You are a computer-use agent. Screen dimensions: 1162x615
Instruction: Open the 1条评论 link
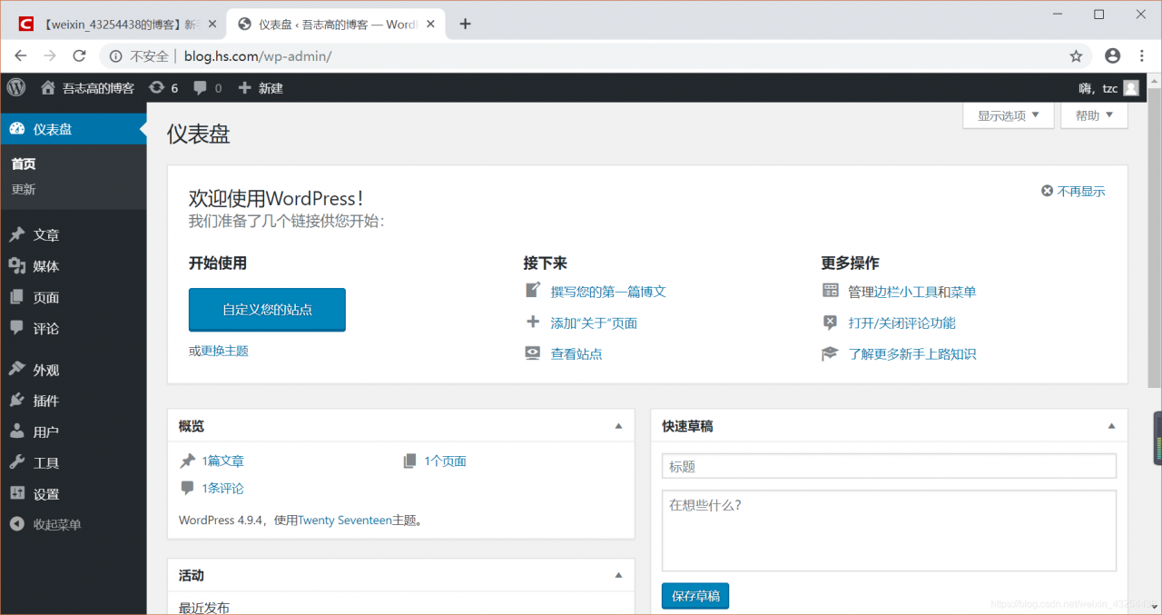coord(222,489)
